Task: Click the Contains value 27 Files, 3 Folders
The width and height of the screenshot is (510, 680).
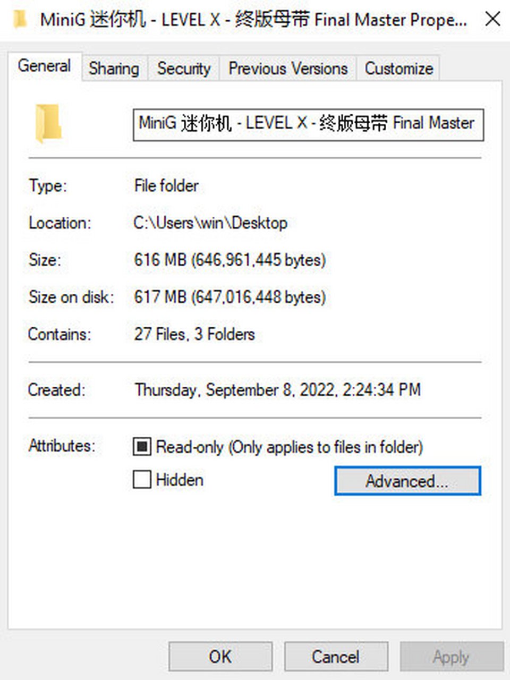Action: point(194,334)
